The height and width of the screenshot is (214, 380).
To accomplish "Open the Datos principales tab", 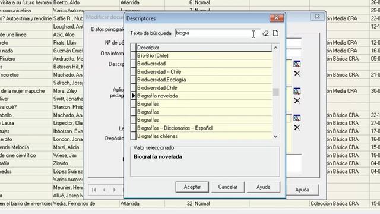I will (x=107, y=29).
